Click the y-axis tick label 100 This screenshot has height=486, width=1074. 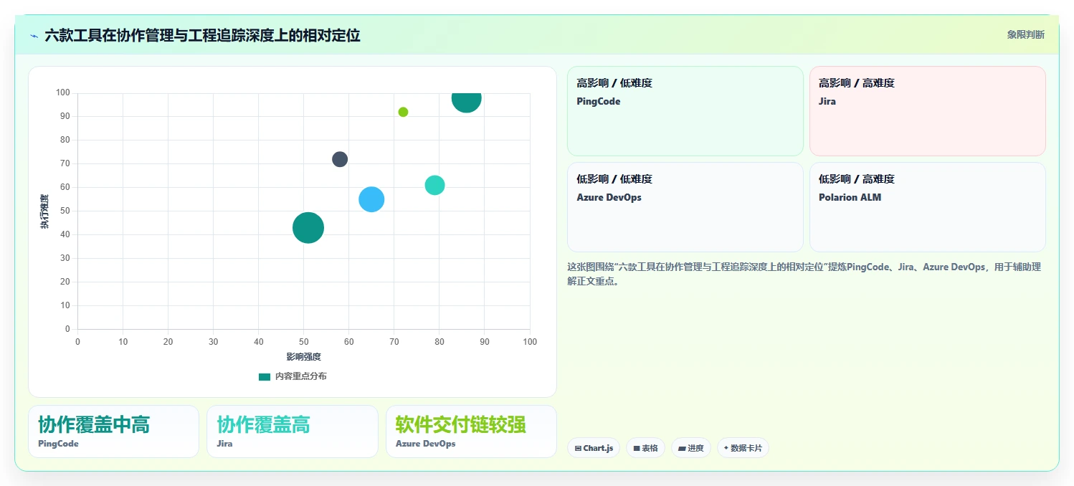(62, 92)
